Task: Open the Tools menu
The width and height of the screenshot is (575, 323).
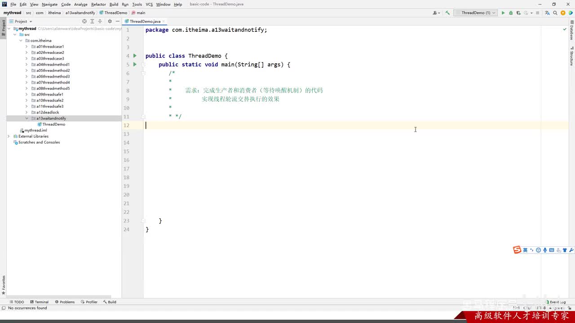Action: point(137,4)
